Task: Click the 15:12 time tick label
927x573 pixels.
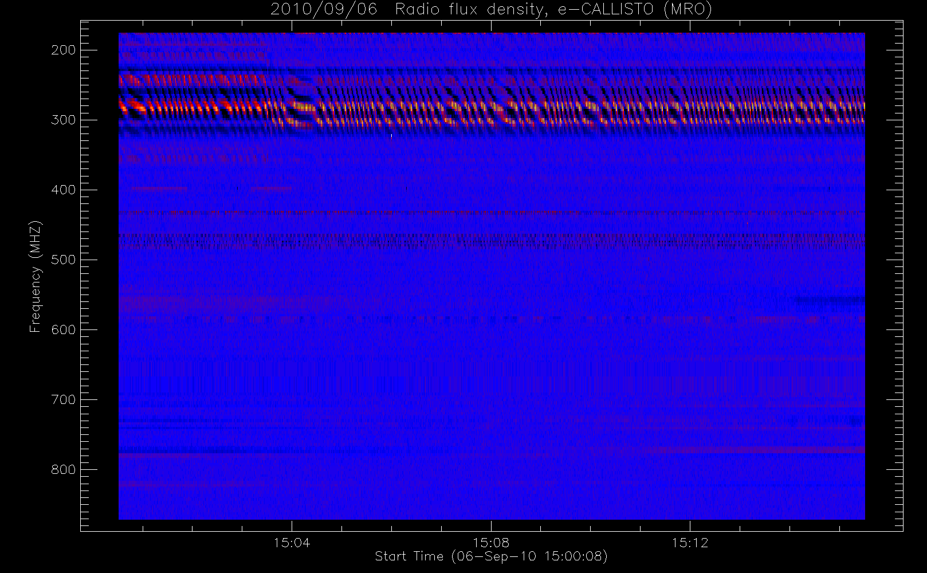Action: (690, 543)
